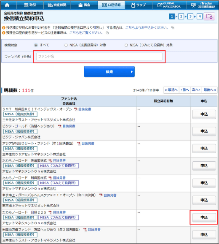
Task: Click 申込 for 東京海上・グローバルヘルスケアＲＥＩＴオープン
Action: [x=204, y=200]
